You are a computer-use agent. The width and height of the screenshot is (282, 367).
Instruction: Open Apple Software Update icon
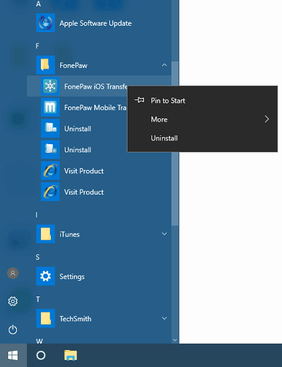[x=45, y=23]
